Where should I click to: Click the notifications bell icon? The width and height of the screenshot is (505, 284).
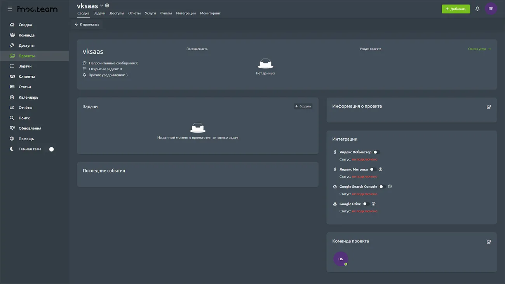[x=477, y=9]
